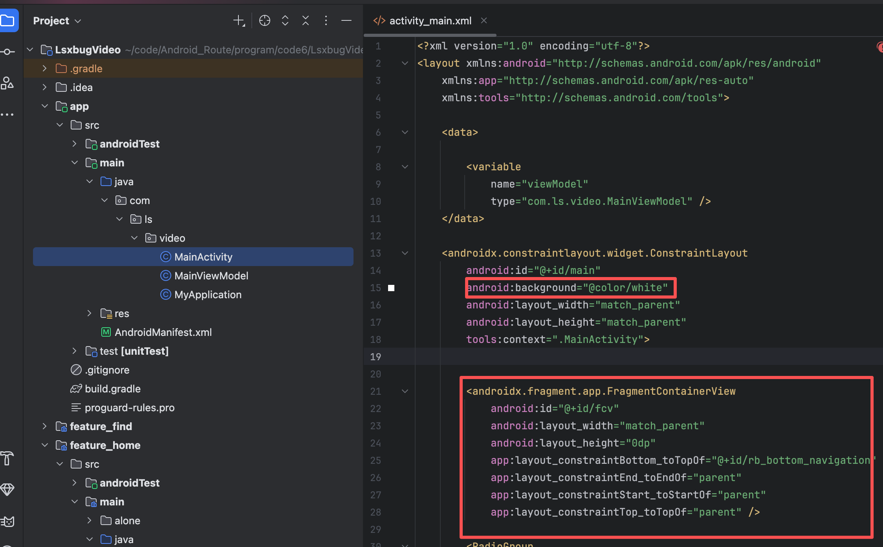Open Project panel options three-dot menu
Screen dimensions: 883x547
click(x=326, y=20)
